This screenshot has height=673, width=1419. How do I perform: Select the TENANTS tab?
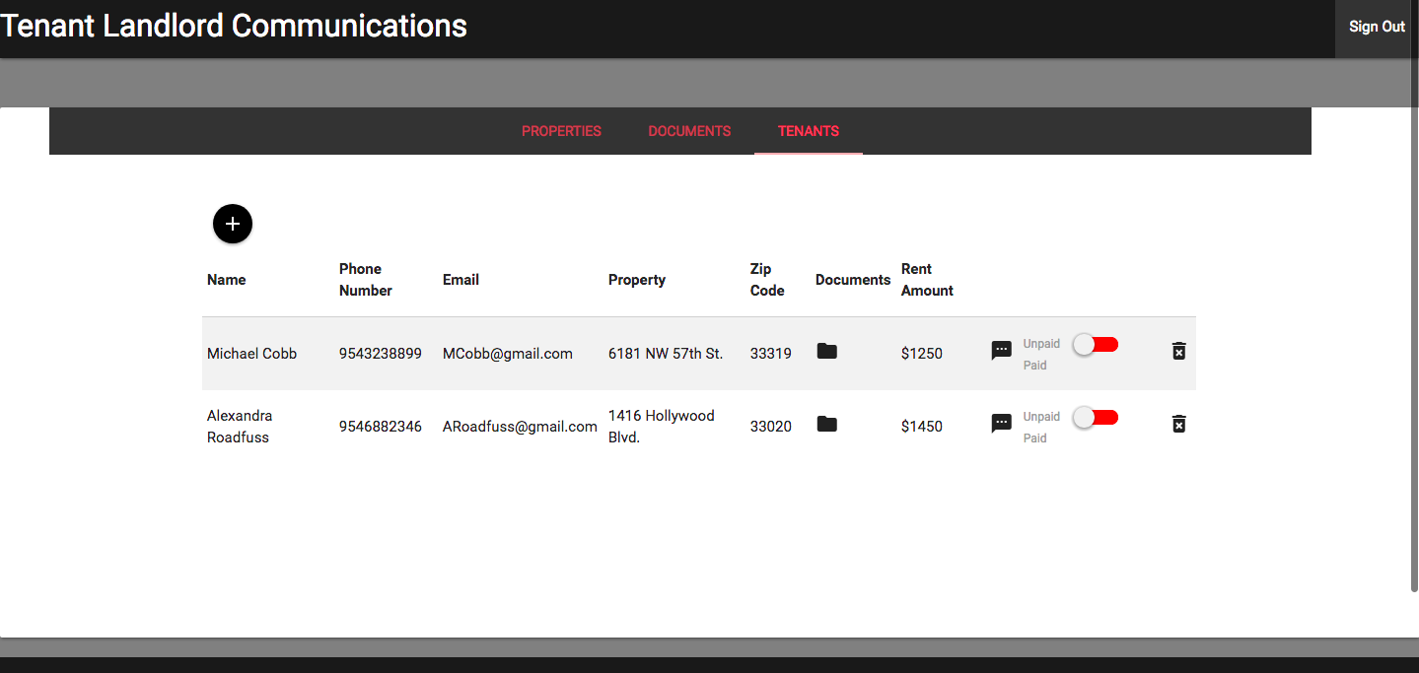(808, 130)
